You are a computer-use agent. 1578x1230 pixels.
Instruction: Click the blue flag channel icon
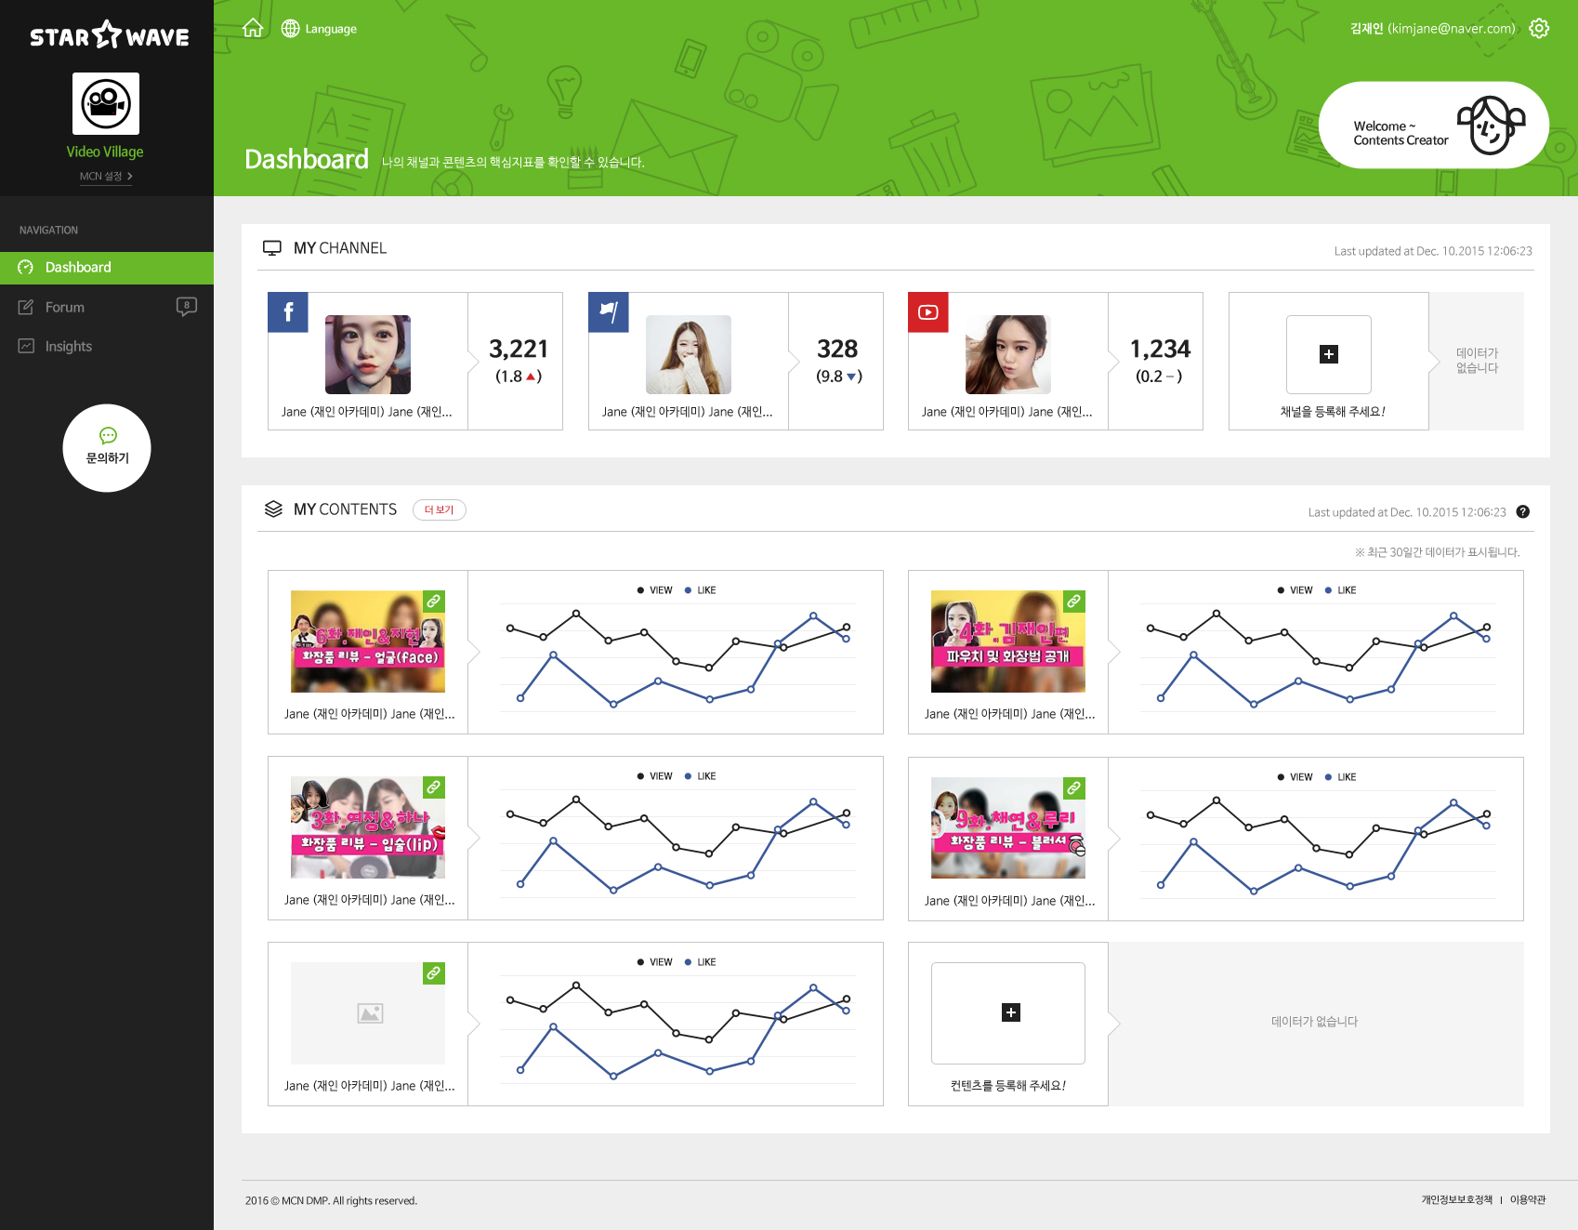click(609, 312)
